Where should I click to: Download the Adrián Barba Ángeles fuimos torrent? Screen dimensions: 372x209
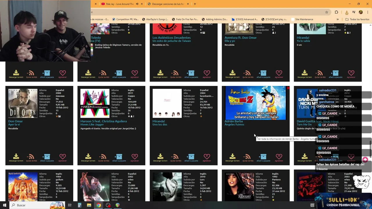[232, 158]
